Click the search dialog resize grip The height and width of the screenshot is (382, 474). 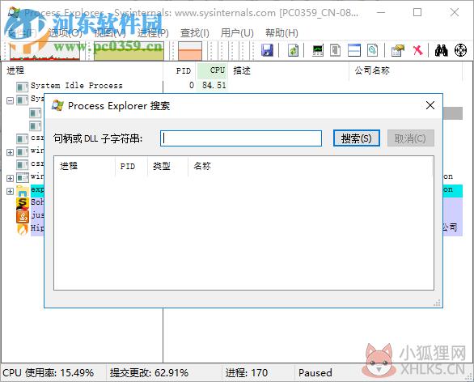[437, 303]
